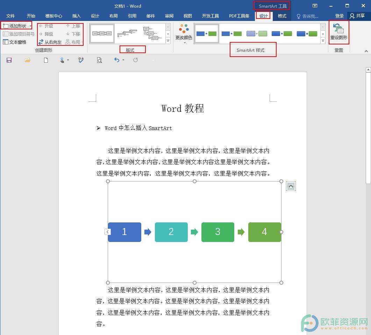Click the vertical scrollbar up arrow
The width and height of the screenshot is (371, 335).
click(368, 69)
